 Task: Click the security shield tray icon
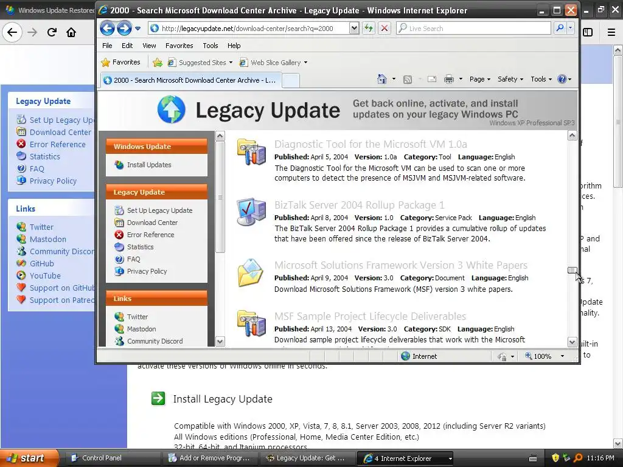pyautogui.click(x=555, y=458)
